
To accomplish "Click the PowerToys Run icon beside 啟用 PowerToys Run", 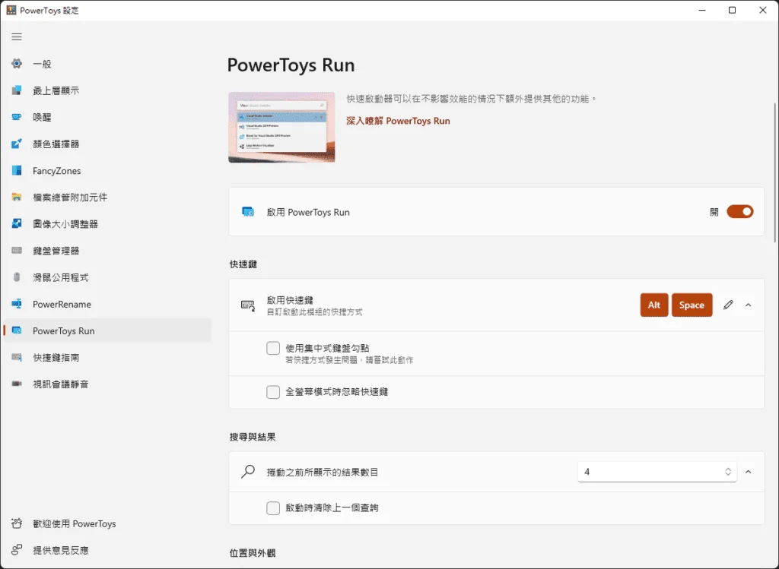I will click(x=248, y=212).
